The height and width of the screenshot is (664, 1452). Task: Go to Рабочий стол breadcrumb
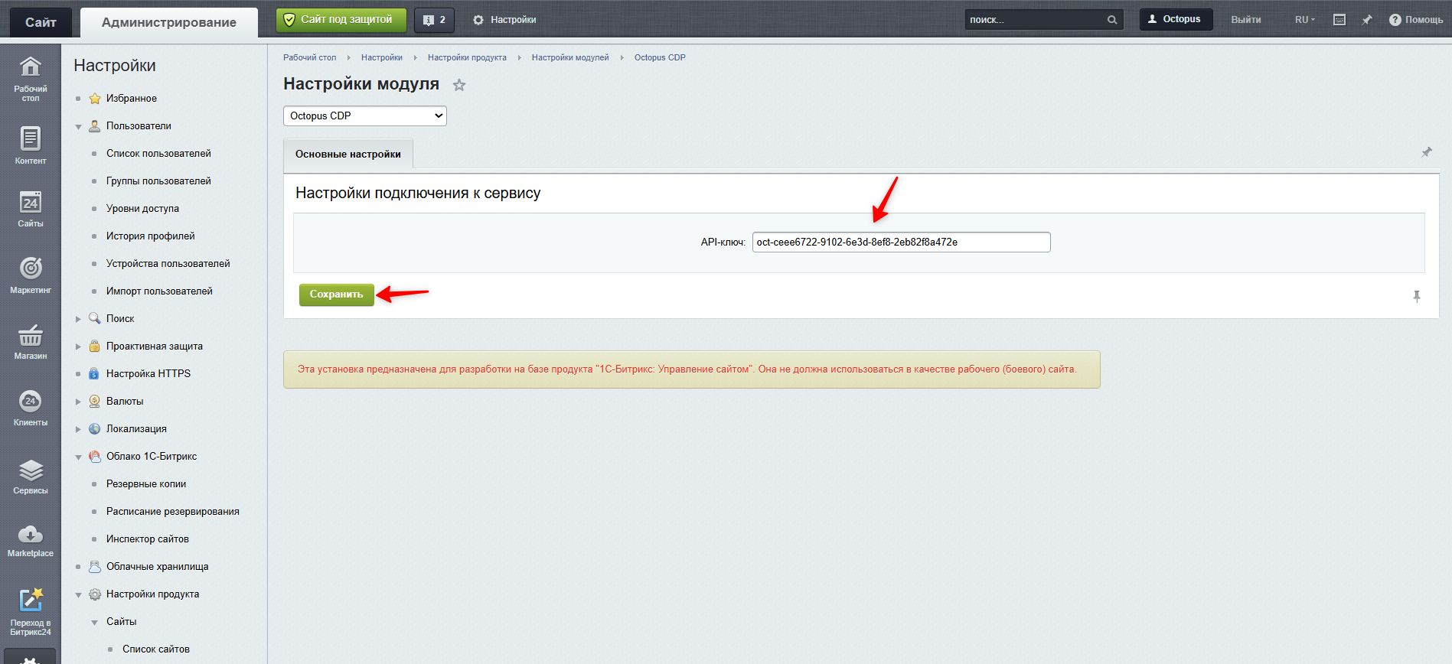pos(309,57)
